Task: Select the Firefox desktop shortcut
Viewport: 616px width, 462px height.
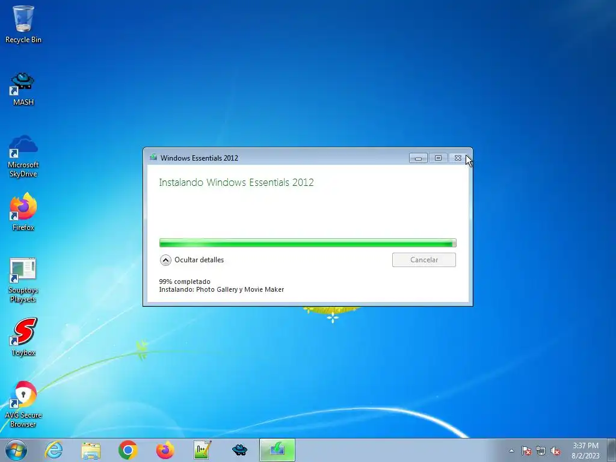Action: 23,211
